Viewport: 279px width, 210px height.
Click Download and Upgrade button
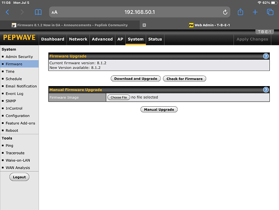click(x=136, y=79)
